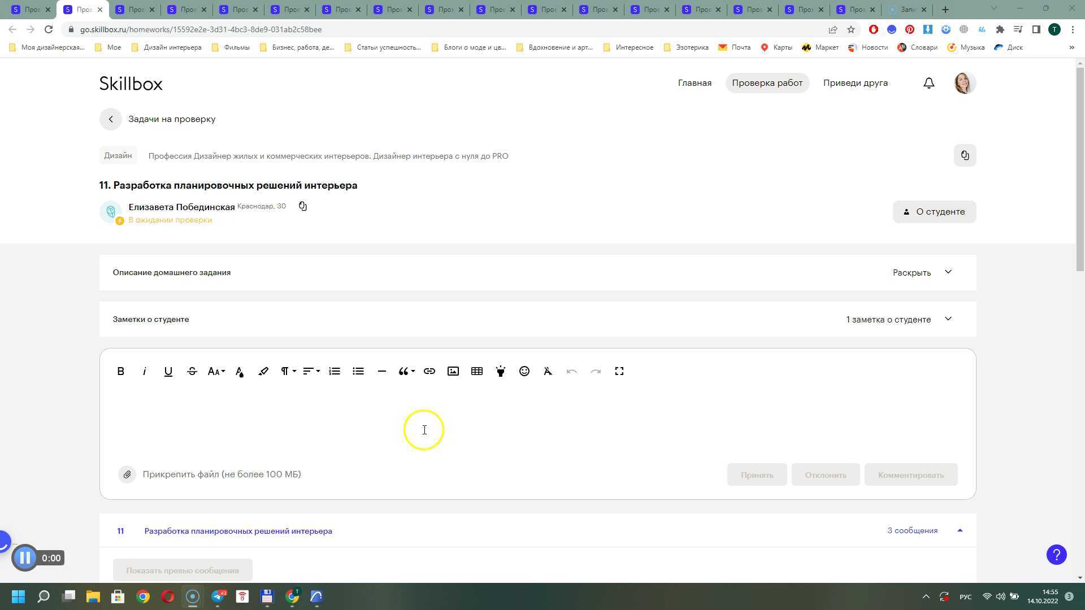Expand the Заметки о студенте panel
This screenshot has height=610, width=1085.
coord(948,319)
